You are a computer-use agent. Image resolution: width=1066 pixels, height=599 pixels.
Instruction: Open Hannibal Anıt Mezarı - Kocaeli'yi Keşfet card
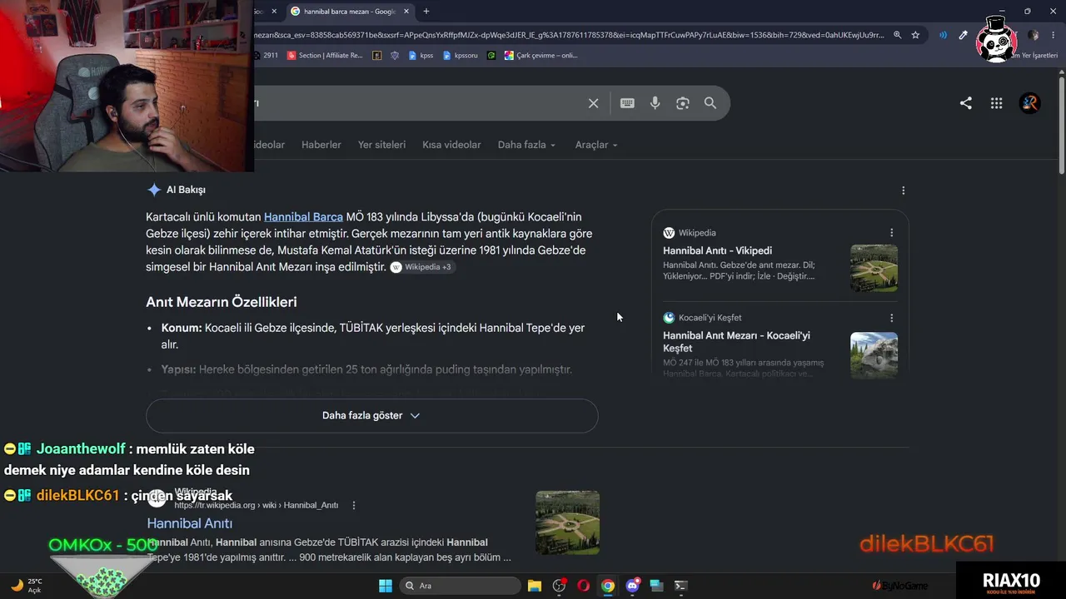point(736,342)
